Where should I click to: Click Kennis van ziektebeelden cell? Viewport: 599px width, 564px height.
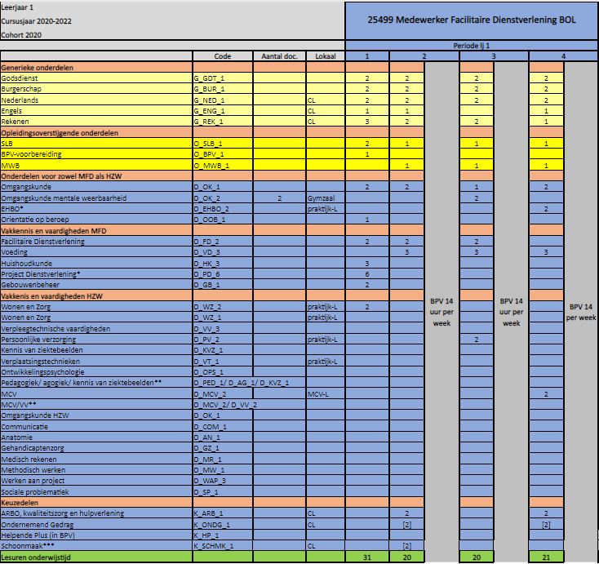[x=96, y=350]
